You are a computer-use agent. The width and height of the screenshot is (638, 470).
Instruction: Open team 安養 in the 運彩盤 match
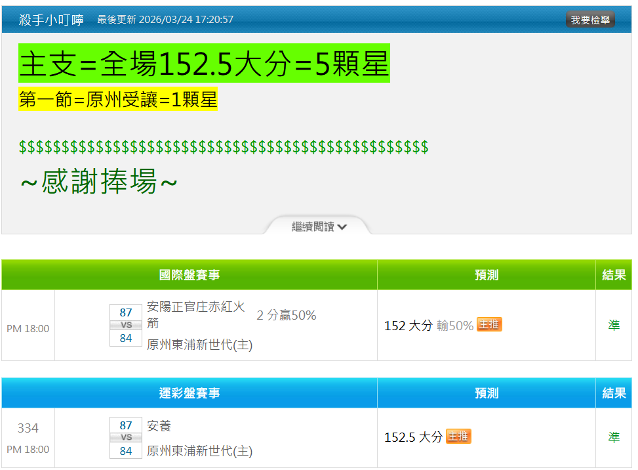[x=159, y=426]
